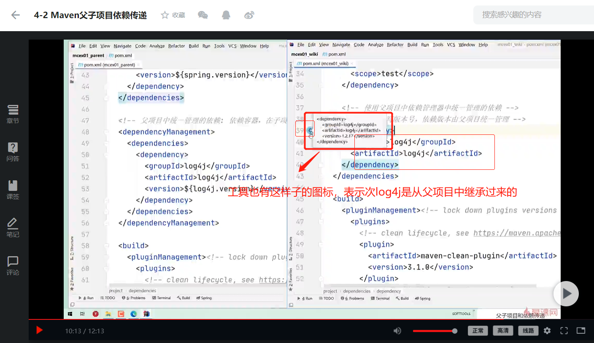Select the pom.xml (mcex01_parent) editor tab
The height and width of the screenshot is (343, 594).
coord(109,65)
